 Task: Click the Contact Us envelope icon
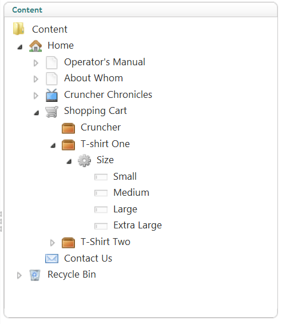[51, 259]
